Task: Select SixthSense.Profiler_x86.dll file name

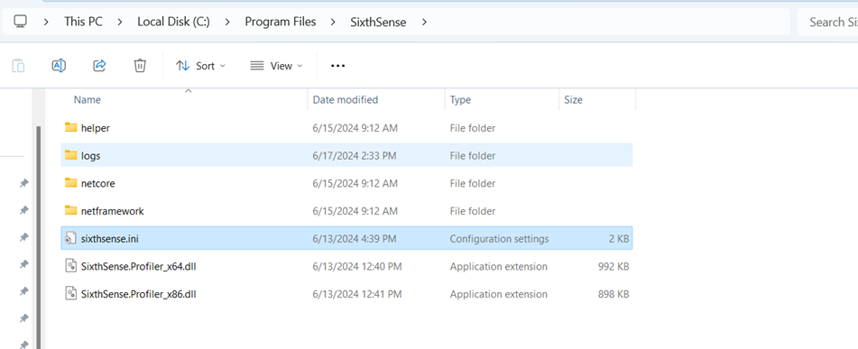Action: [138, 294]
